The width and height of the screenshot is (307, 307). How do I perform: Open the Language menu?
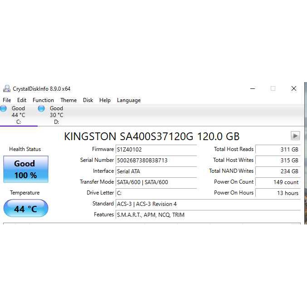(x=129, y=100)
